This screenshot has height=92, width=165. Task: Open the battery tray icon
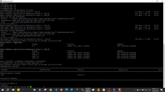pos(143,90)
